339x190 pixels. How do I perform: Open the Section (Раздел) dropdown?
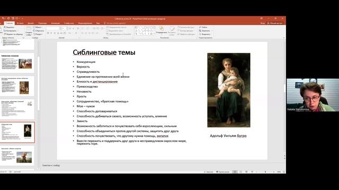coord(38,34)
